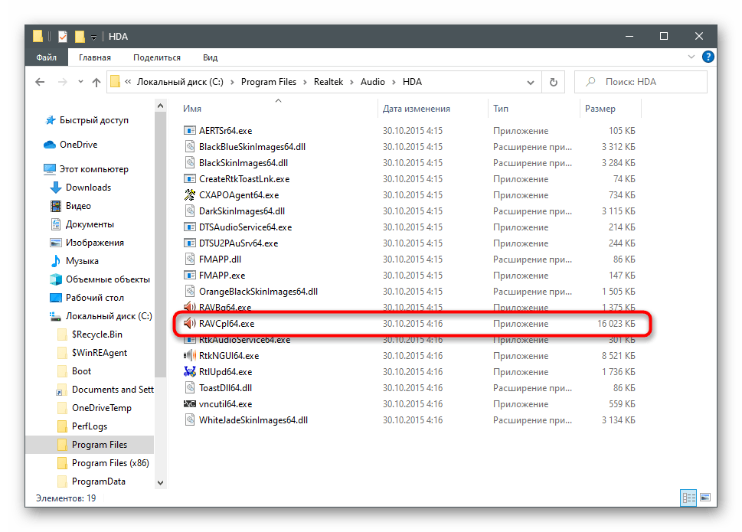This screenshot has width=742, height=532.
Task: Refresh the HDA folder view
Action: (x=552, y=82)
